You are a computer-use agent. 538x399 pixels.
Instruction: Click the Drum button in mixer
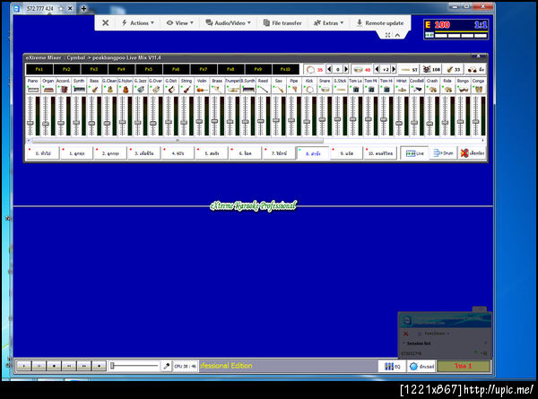[443, 153]
